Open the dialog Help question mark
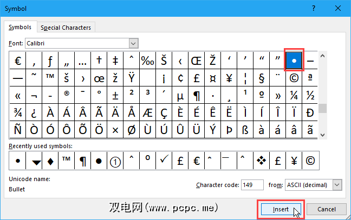The height and width of the screenshot is (220, 351). [x=314, y=9]
